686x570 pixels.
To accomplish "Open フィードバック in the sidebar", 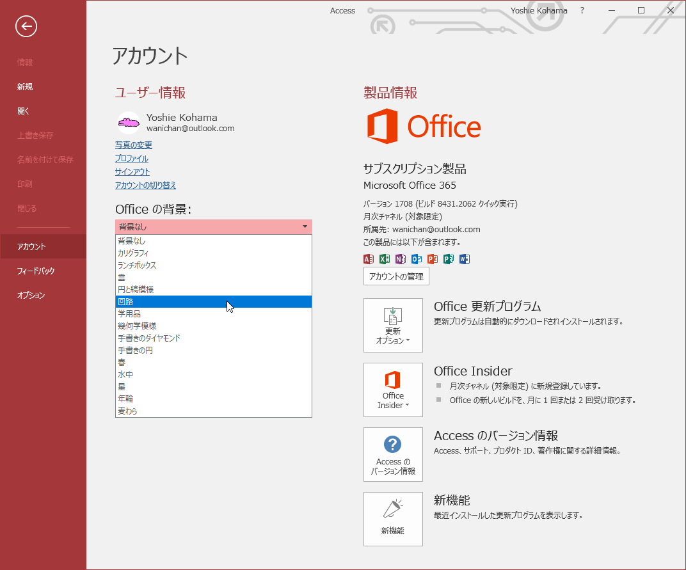I will click(43, 271).
